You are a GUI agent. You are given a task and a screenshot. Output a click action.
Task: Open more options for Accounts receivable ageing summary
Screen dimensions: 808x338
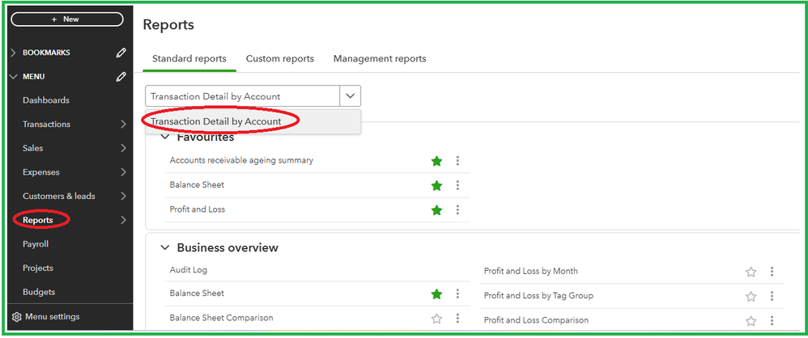coord(457,161)
